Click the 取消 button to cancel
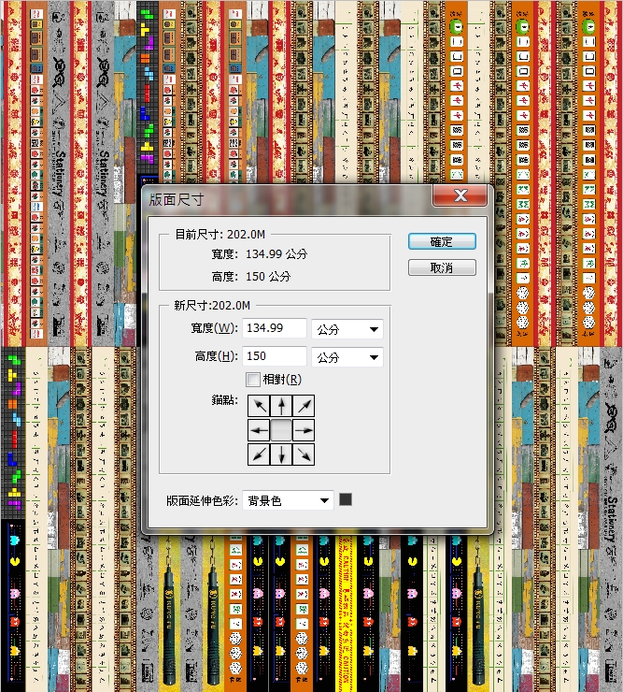623x692 pixels. (442, 267)
